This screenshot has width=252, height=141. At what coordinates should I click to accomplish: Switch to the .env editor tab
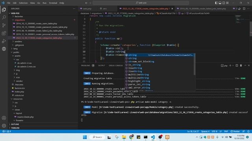105,9
